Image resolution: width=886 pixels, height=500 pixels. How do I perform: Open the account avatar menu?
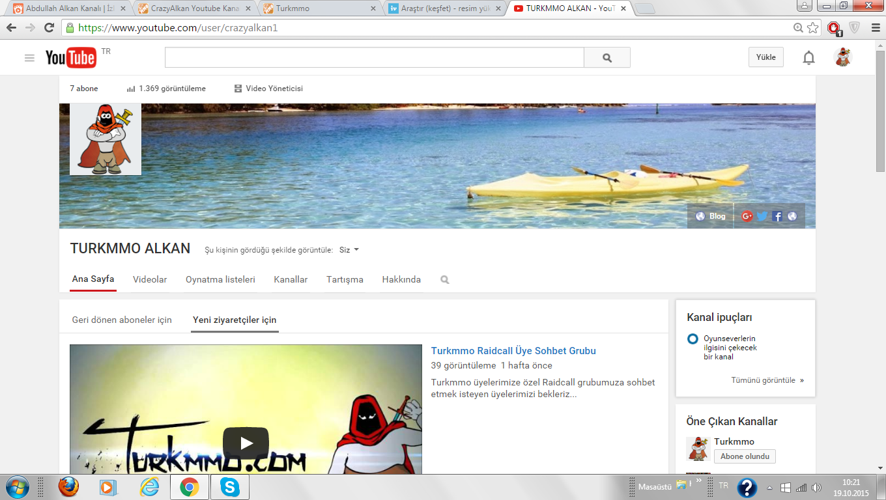843,57
